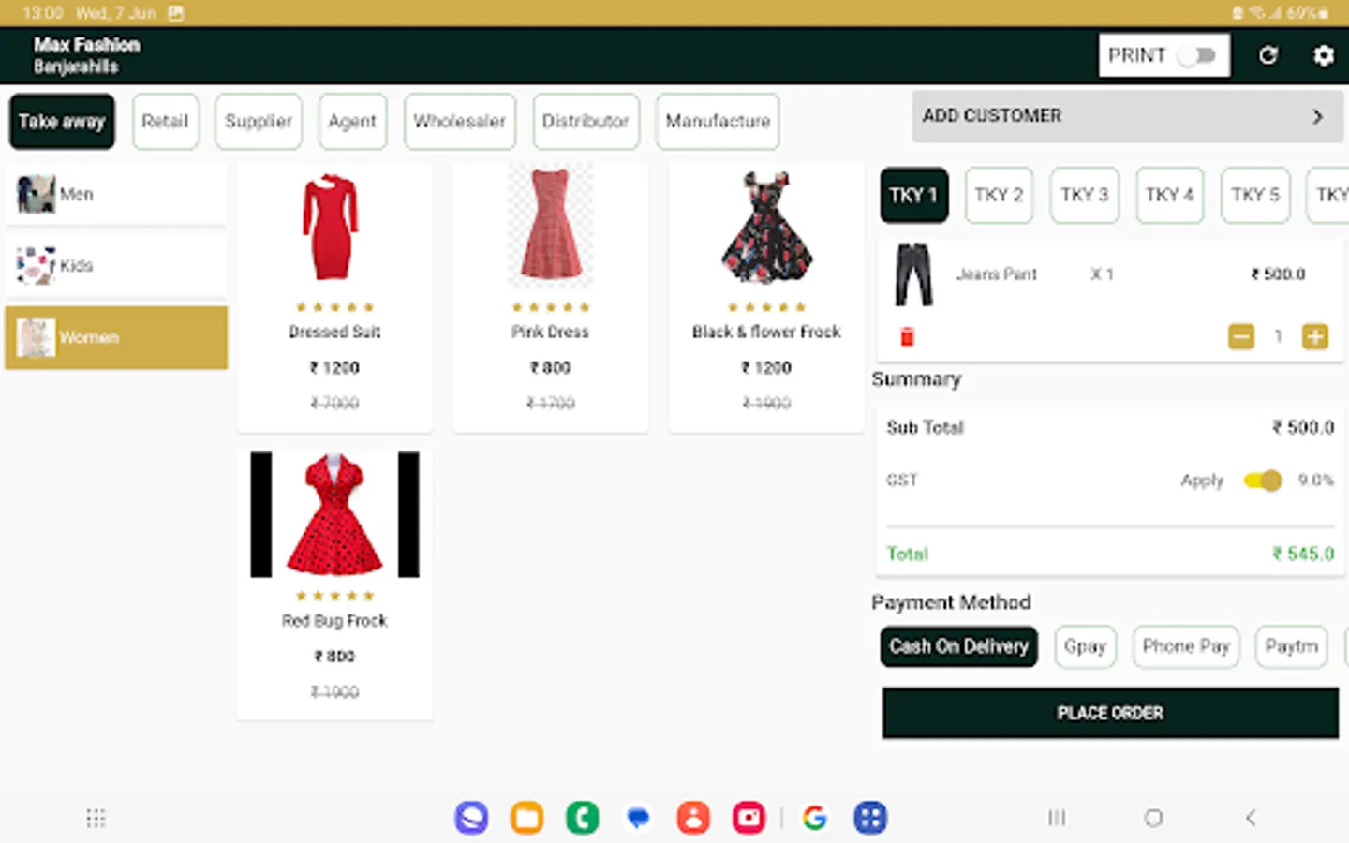Open the purple browser app in dock
This screenshot has height=843, width=1349.
pyautogui.click(x=472, y=818)
